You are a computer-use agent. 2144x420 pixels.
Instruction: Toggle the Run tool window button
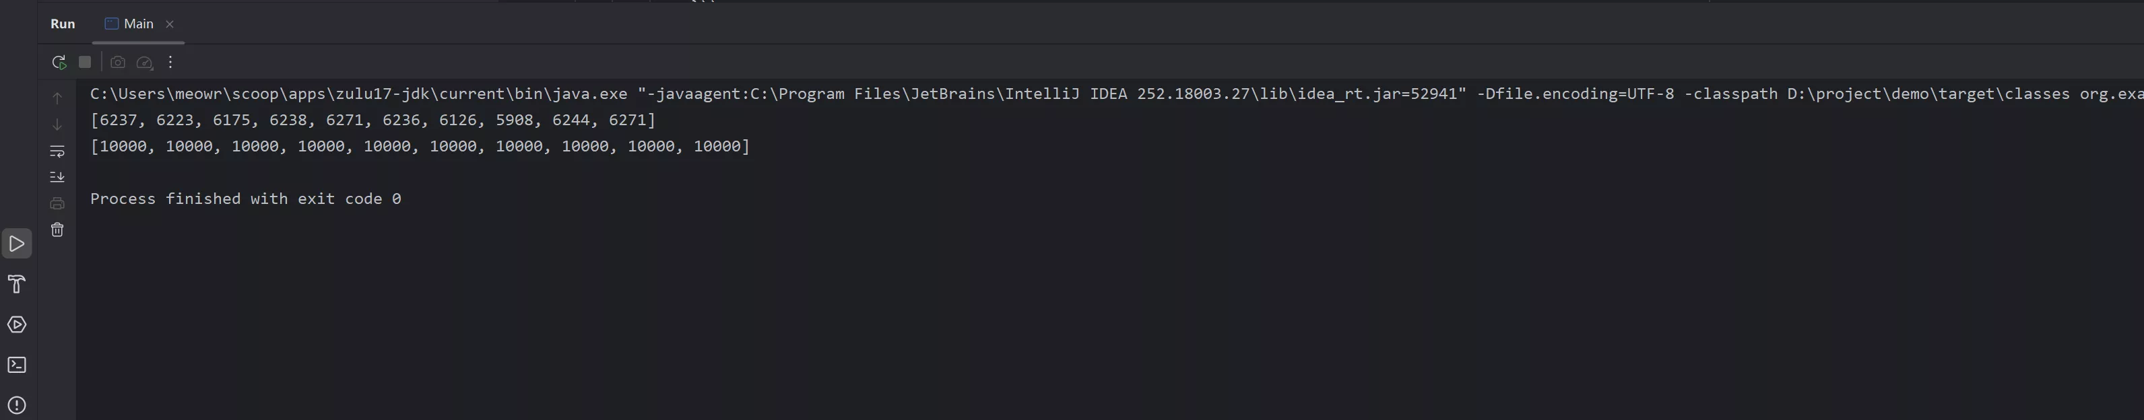tap(17, 244)
